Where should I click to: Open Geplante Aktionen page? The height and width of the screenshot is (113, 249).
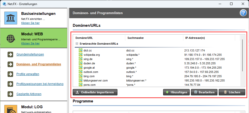[x=29, y=94]
